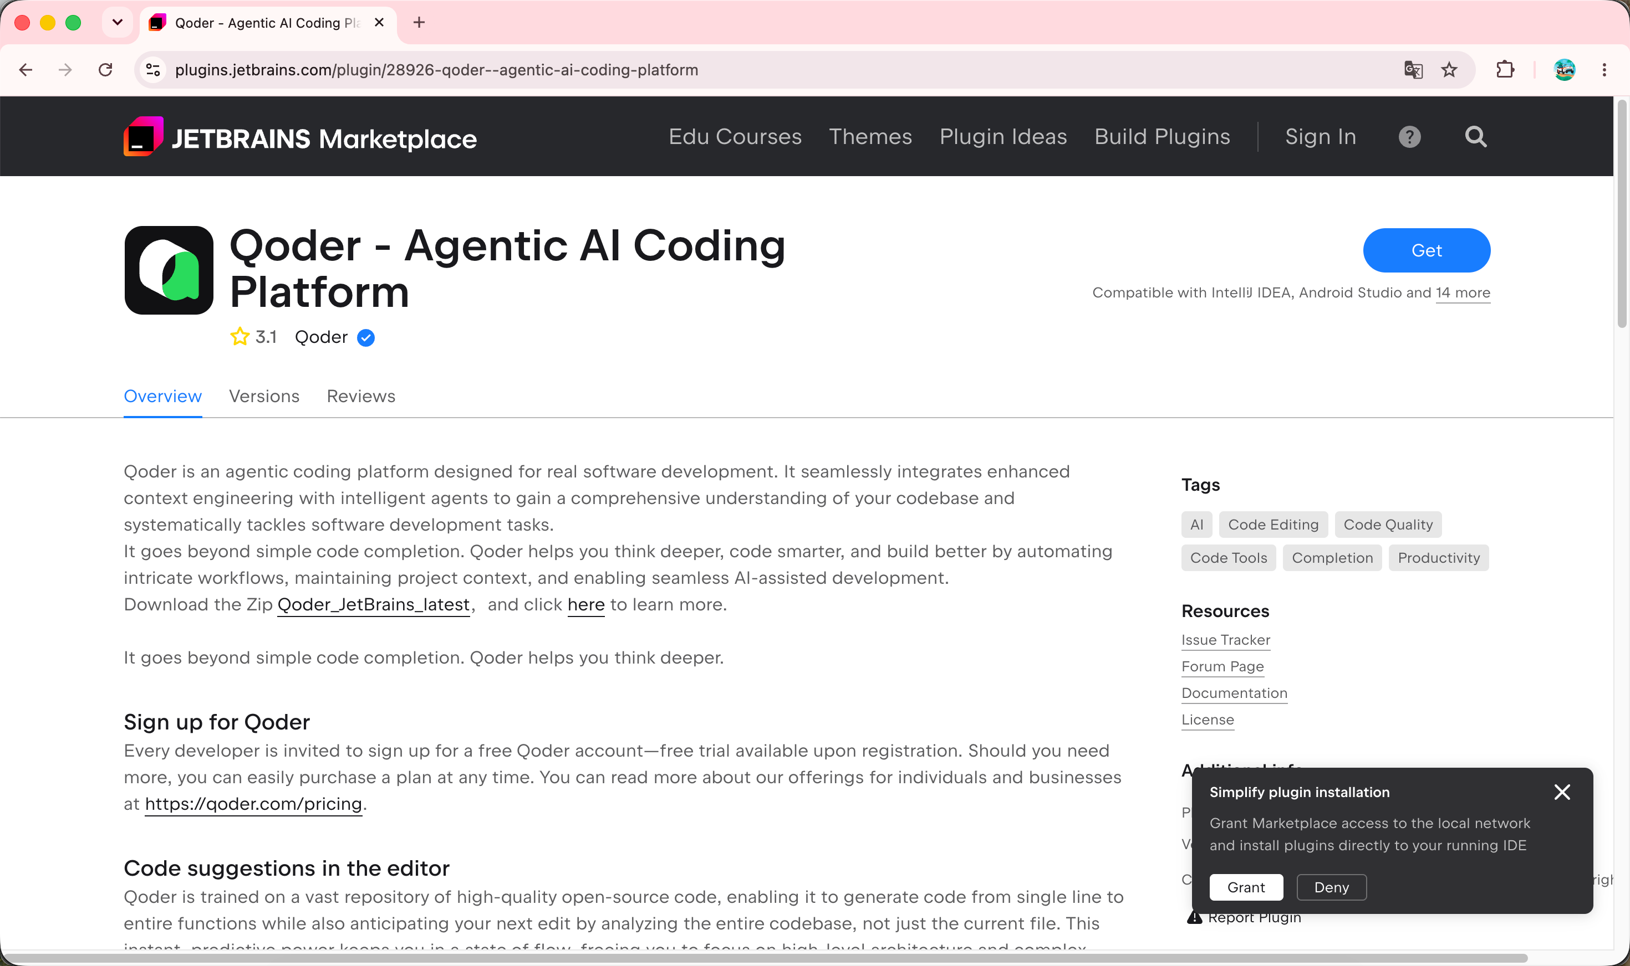
Task: Bookmark this page with the star icon
Action: (x=1449, y=70)
